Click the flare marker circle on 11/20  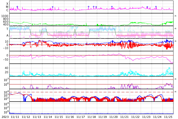pyautogui.click(x=112, y=7)
